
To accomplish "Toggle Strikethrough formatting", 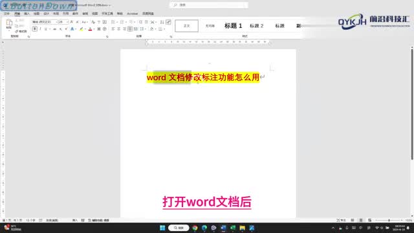I will [x=54, y=29].
